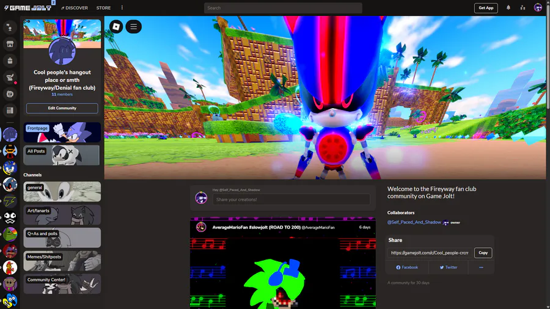Select the yellow-and-blue community icon at sidebar bottom
The image size is (550, 309).
coord(10,300)
